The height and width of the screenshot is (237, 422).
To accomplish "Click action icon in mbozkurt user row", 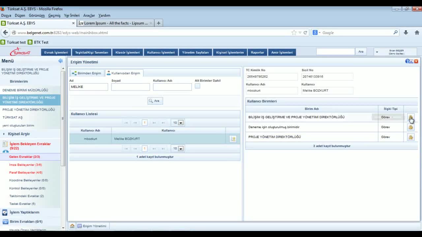I will (233, 139).
